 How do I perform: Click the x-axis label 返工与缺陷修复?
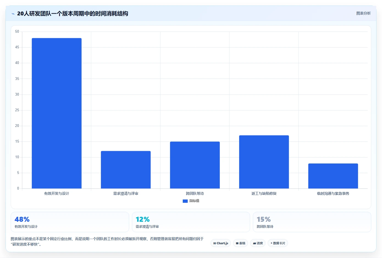coord(264,193)
